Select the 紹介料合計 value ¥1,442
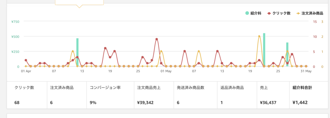This screenshot has width=330, height=118. 300,103
